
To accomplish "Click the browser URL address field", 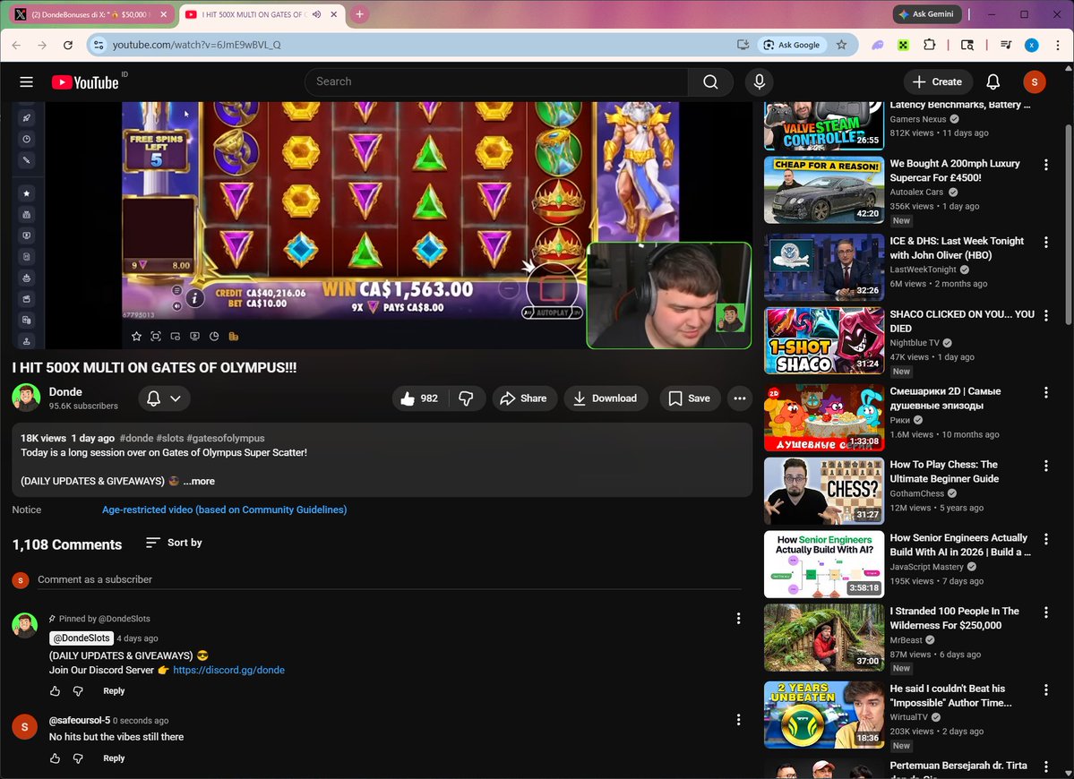I will (417, 45).
